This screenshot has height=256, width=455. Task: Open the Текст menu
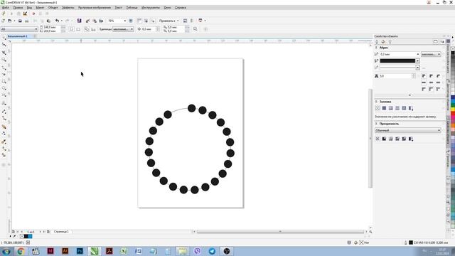click(x=119, y=8)
